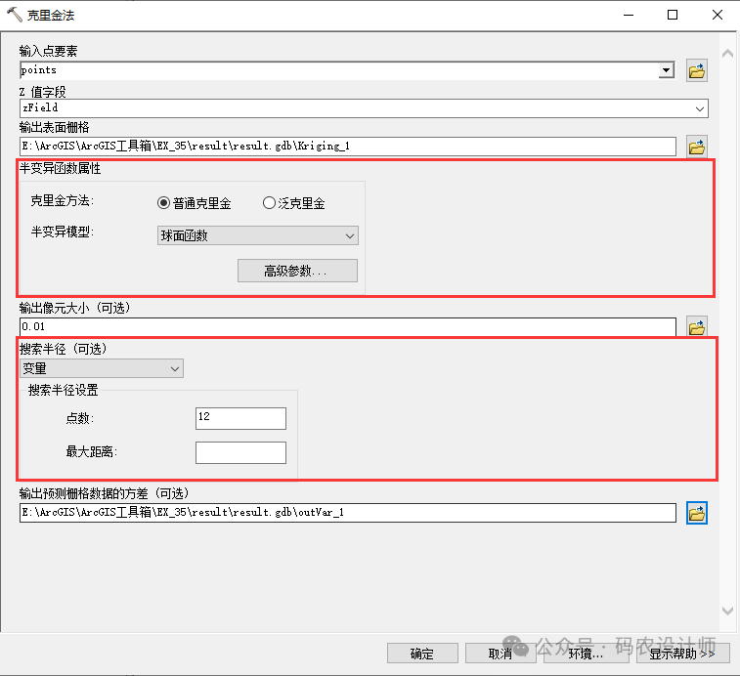This screenshot has width=740, height=676.
Task: Select 泛克里金 radio button
Action: coord(270,203)
